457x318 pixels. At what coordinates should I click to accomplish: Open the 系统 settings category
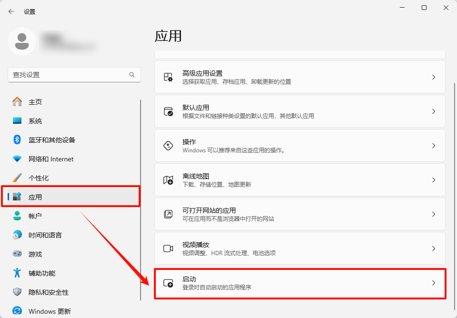coord(74,121)
